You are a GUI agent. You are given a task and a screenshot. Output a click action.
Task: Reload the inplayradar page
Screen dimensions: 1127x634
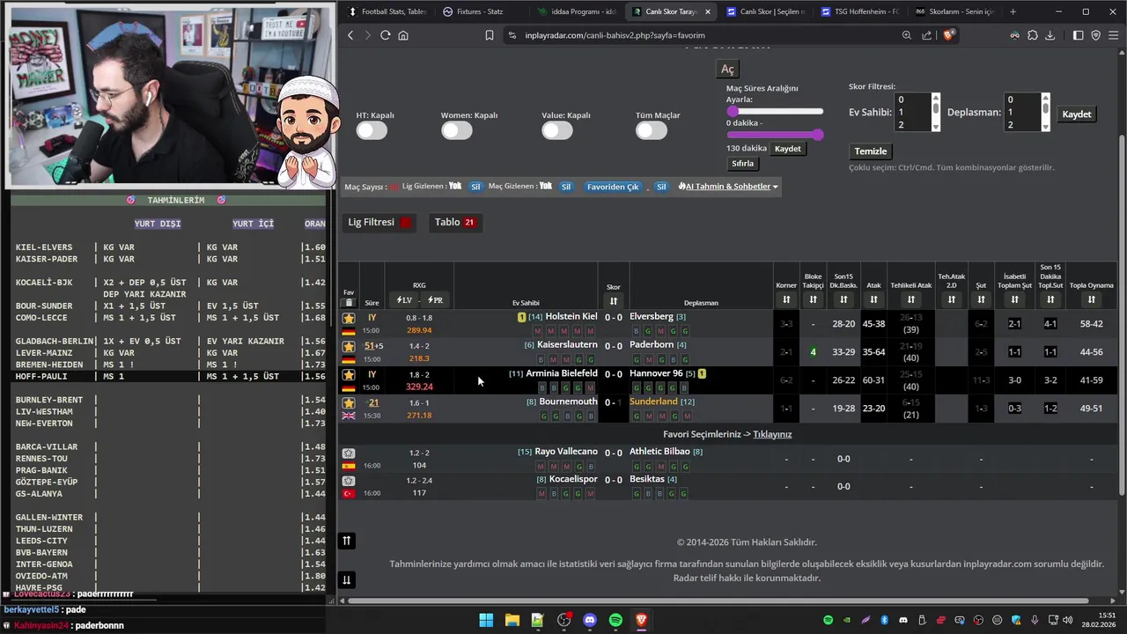point(385,35)
